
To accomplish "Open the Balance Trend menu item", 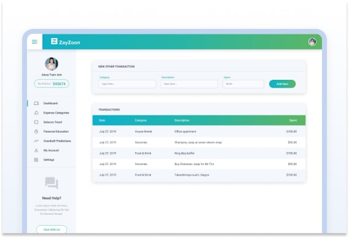I will click(53, 122).
